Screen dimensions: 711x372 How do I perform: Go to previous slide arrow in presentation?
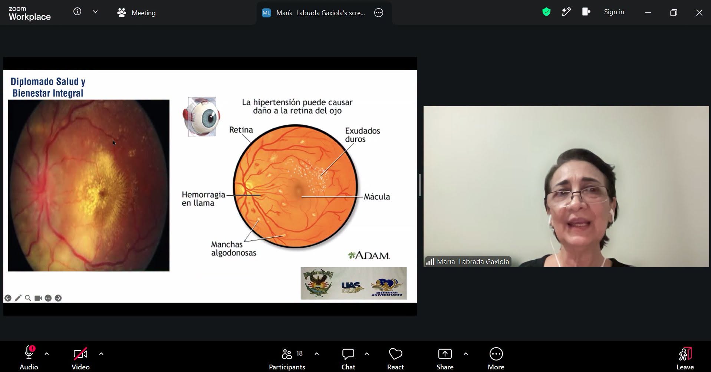[8, 298]
